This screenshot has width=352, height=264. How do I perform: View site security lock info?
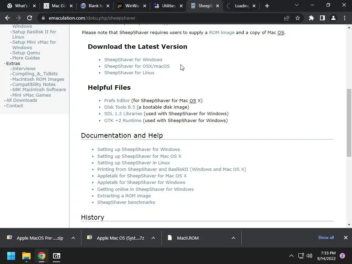coord(43,18)
